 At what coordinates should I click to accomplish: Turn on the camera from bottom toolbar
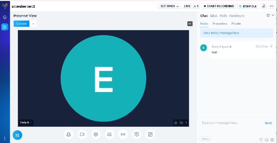tap(82, 134)
